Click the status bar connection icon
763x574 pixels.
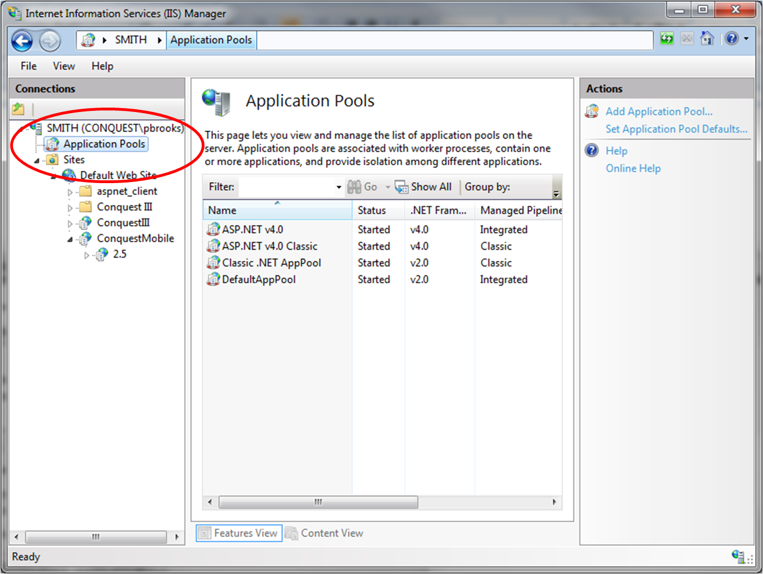pyautogui.click(x=739, y=556)
